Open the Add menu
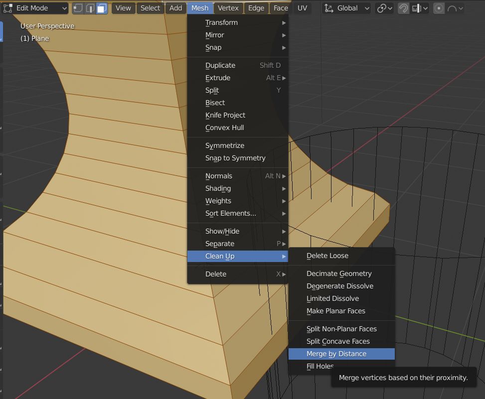 click(x=175, y=8)
